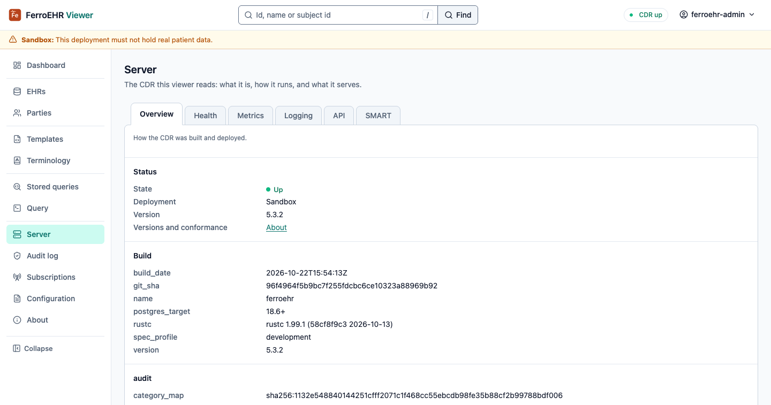Image resolution: width=771 pixels, height=405 pixels.
Task: Click the Collapse sidebar icon
Action: pos(17,348)
